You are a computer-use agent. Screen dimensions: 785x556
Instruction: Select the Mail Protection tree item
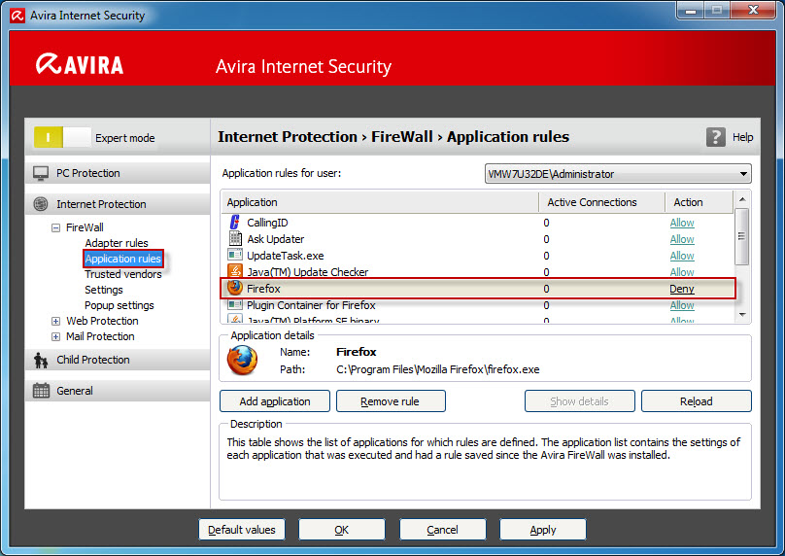pyautogui.click(x=100, y=336)
